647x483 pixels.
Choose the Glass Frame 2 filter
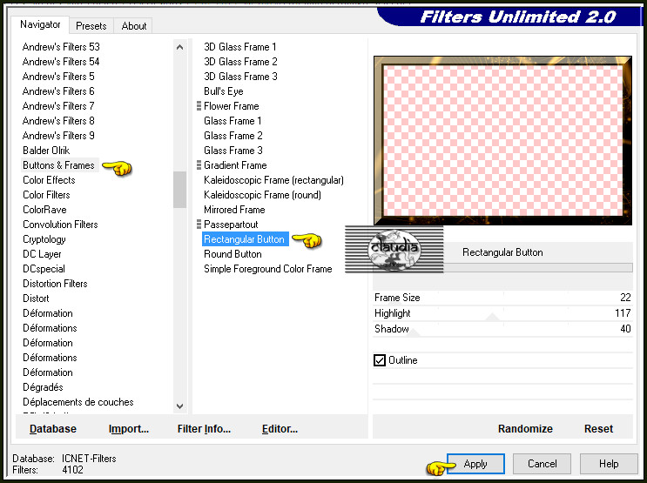click(x=233, y=136)
